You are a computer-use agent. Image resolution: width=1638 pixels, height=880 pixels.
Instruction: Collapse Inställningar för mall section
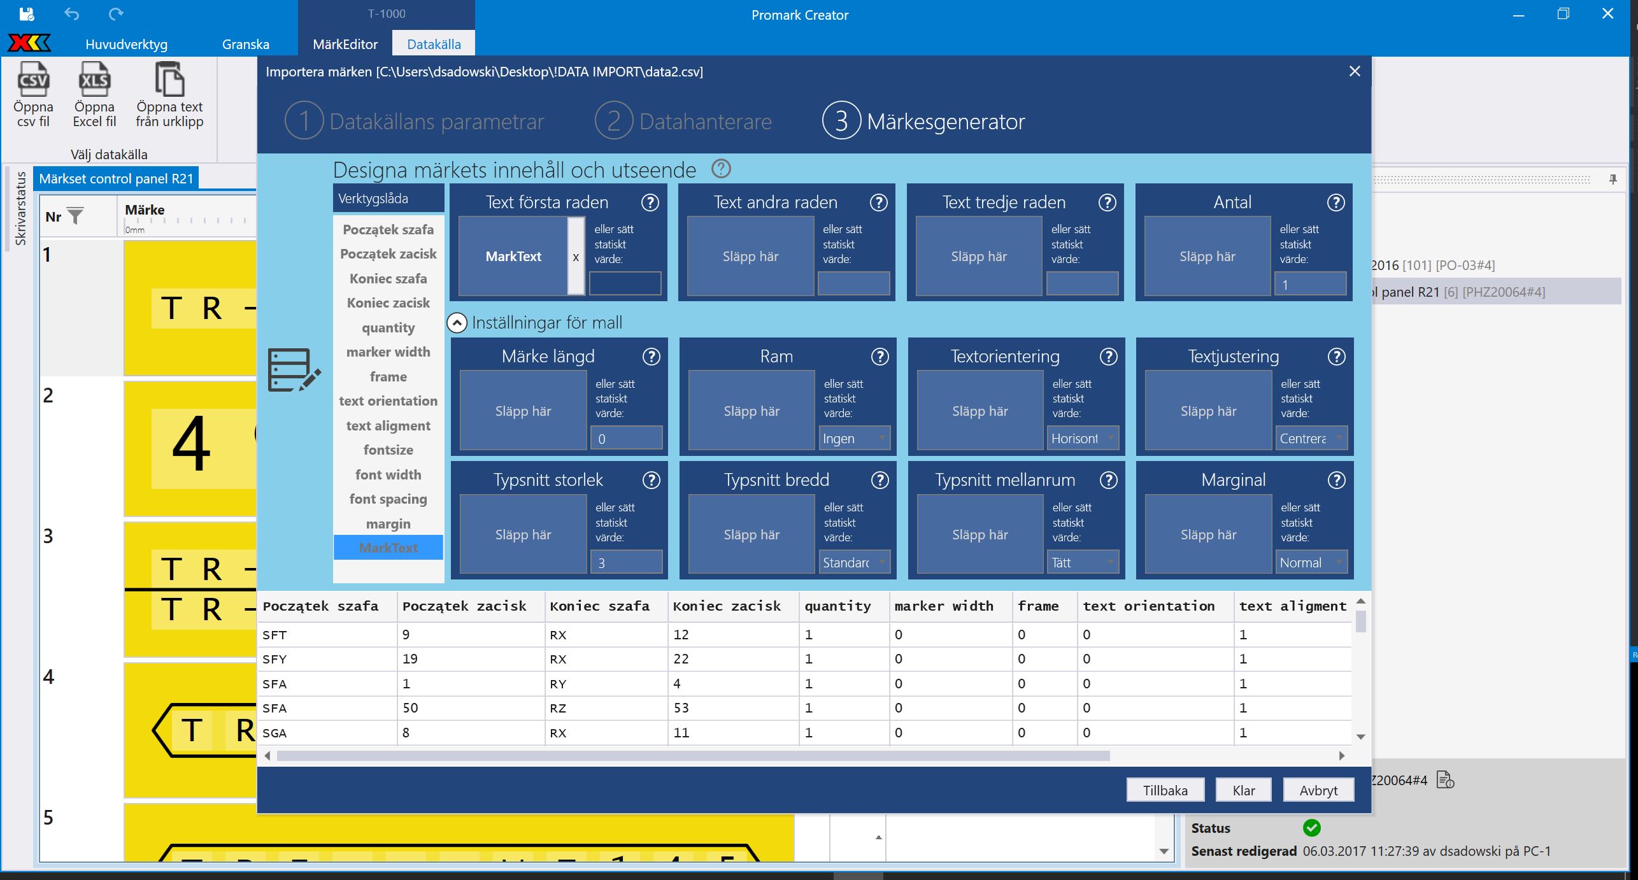click(457, 323)
